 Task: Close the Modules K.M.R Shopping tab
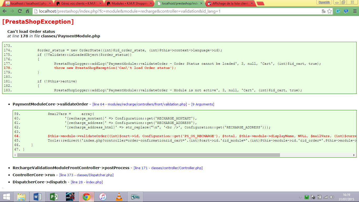coord(151,3)
